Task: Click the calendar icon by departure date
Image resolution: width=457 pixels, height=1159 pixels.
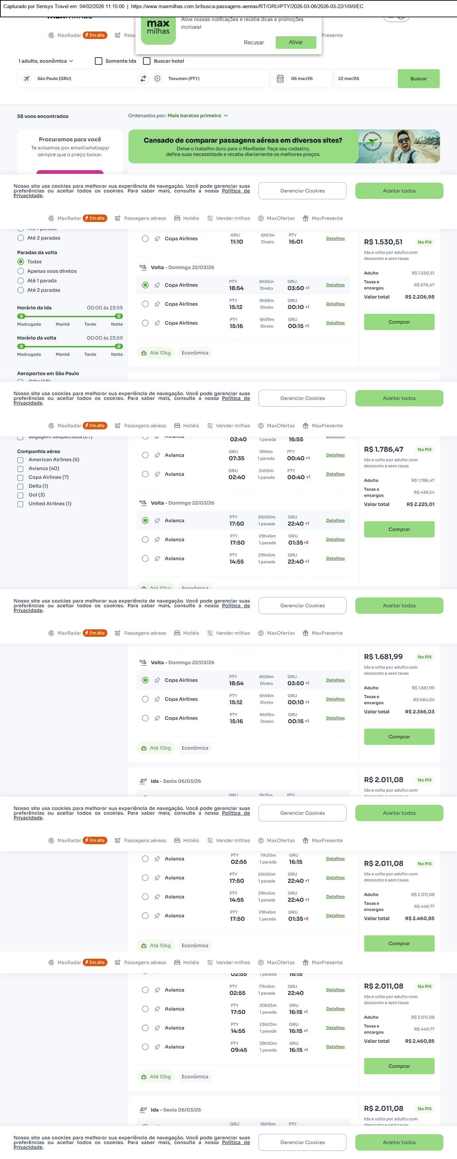Action: pyautogui.click(x=280, y=79)
